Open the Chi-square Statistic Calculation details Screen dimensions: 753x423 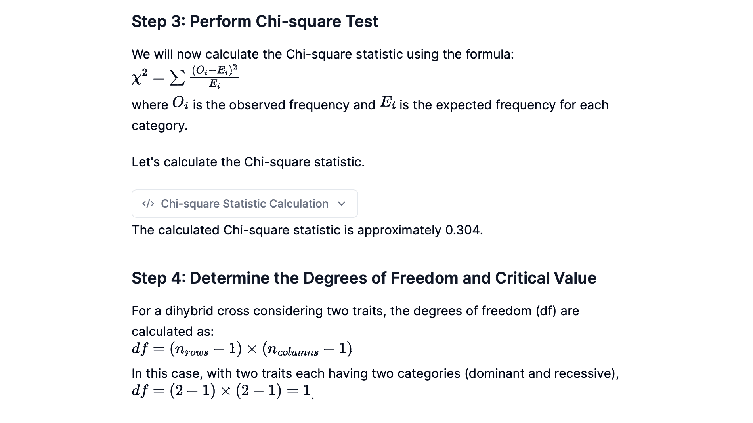point(245,204)
